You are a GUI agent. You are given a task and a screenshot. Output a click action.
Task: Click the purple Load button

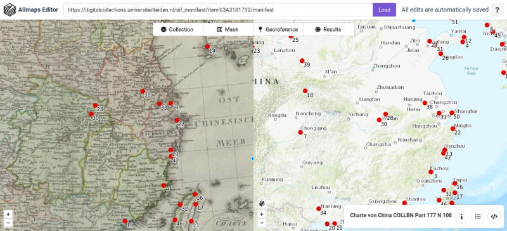pyautogui.click(x=384, y=10)
